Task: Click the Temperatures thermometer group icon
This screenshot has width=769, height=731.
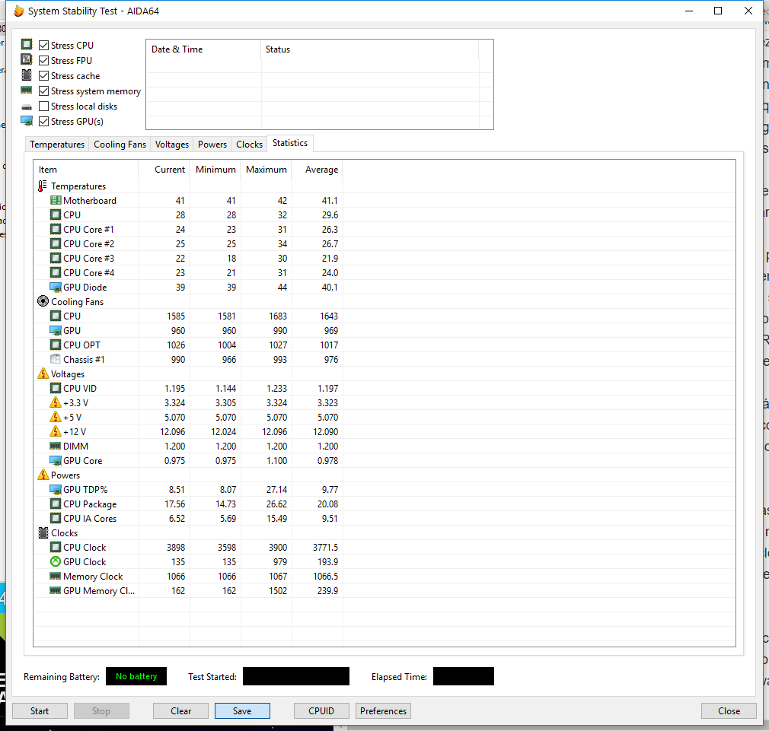Action: click(43, 186)
